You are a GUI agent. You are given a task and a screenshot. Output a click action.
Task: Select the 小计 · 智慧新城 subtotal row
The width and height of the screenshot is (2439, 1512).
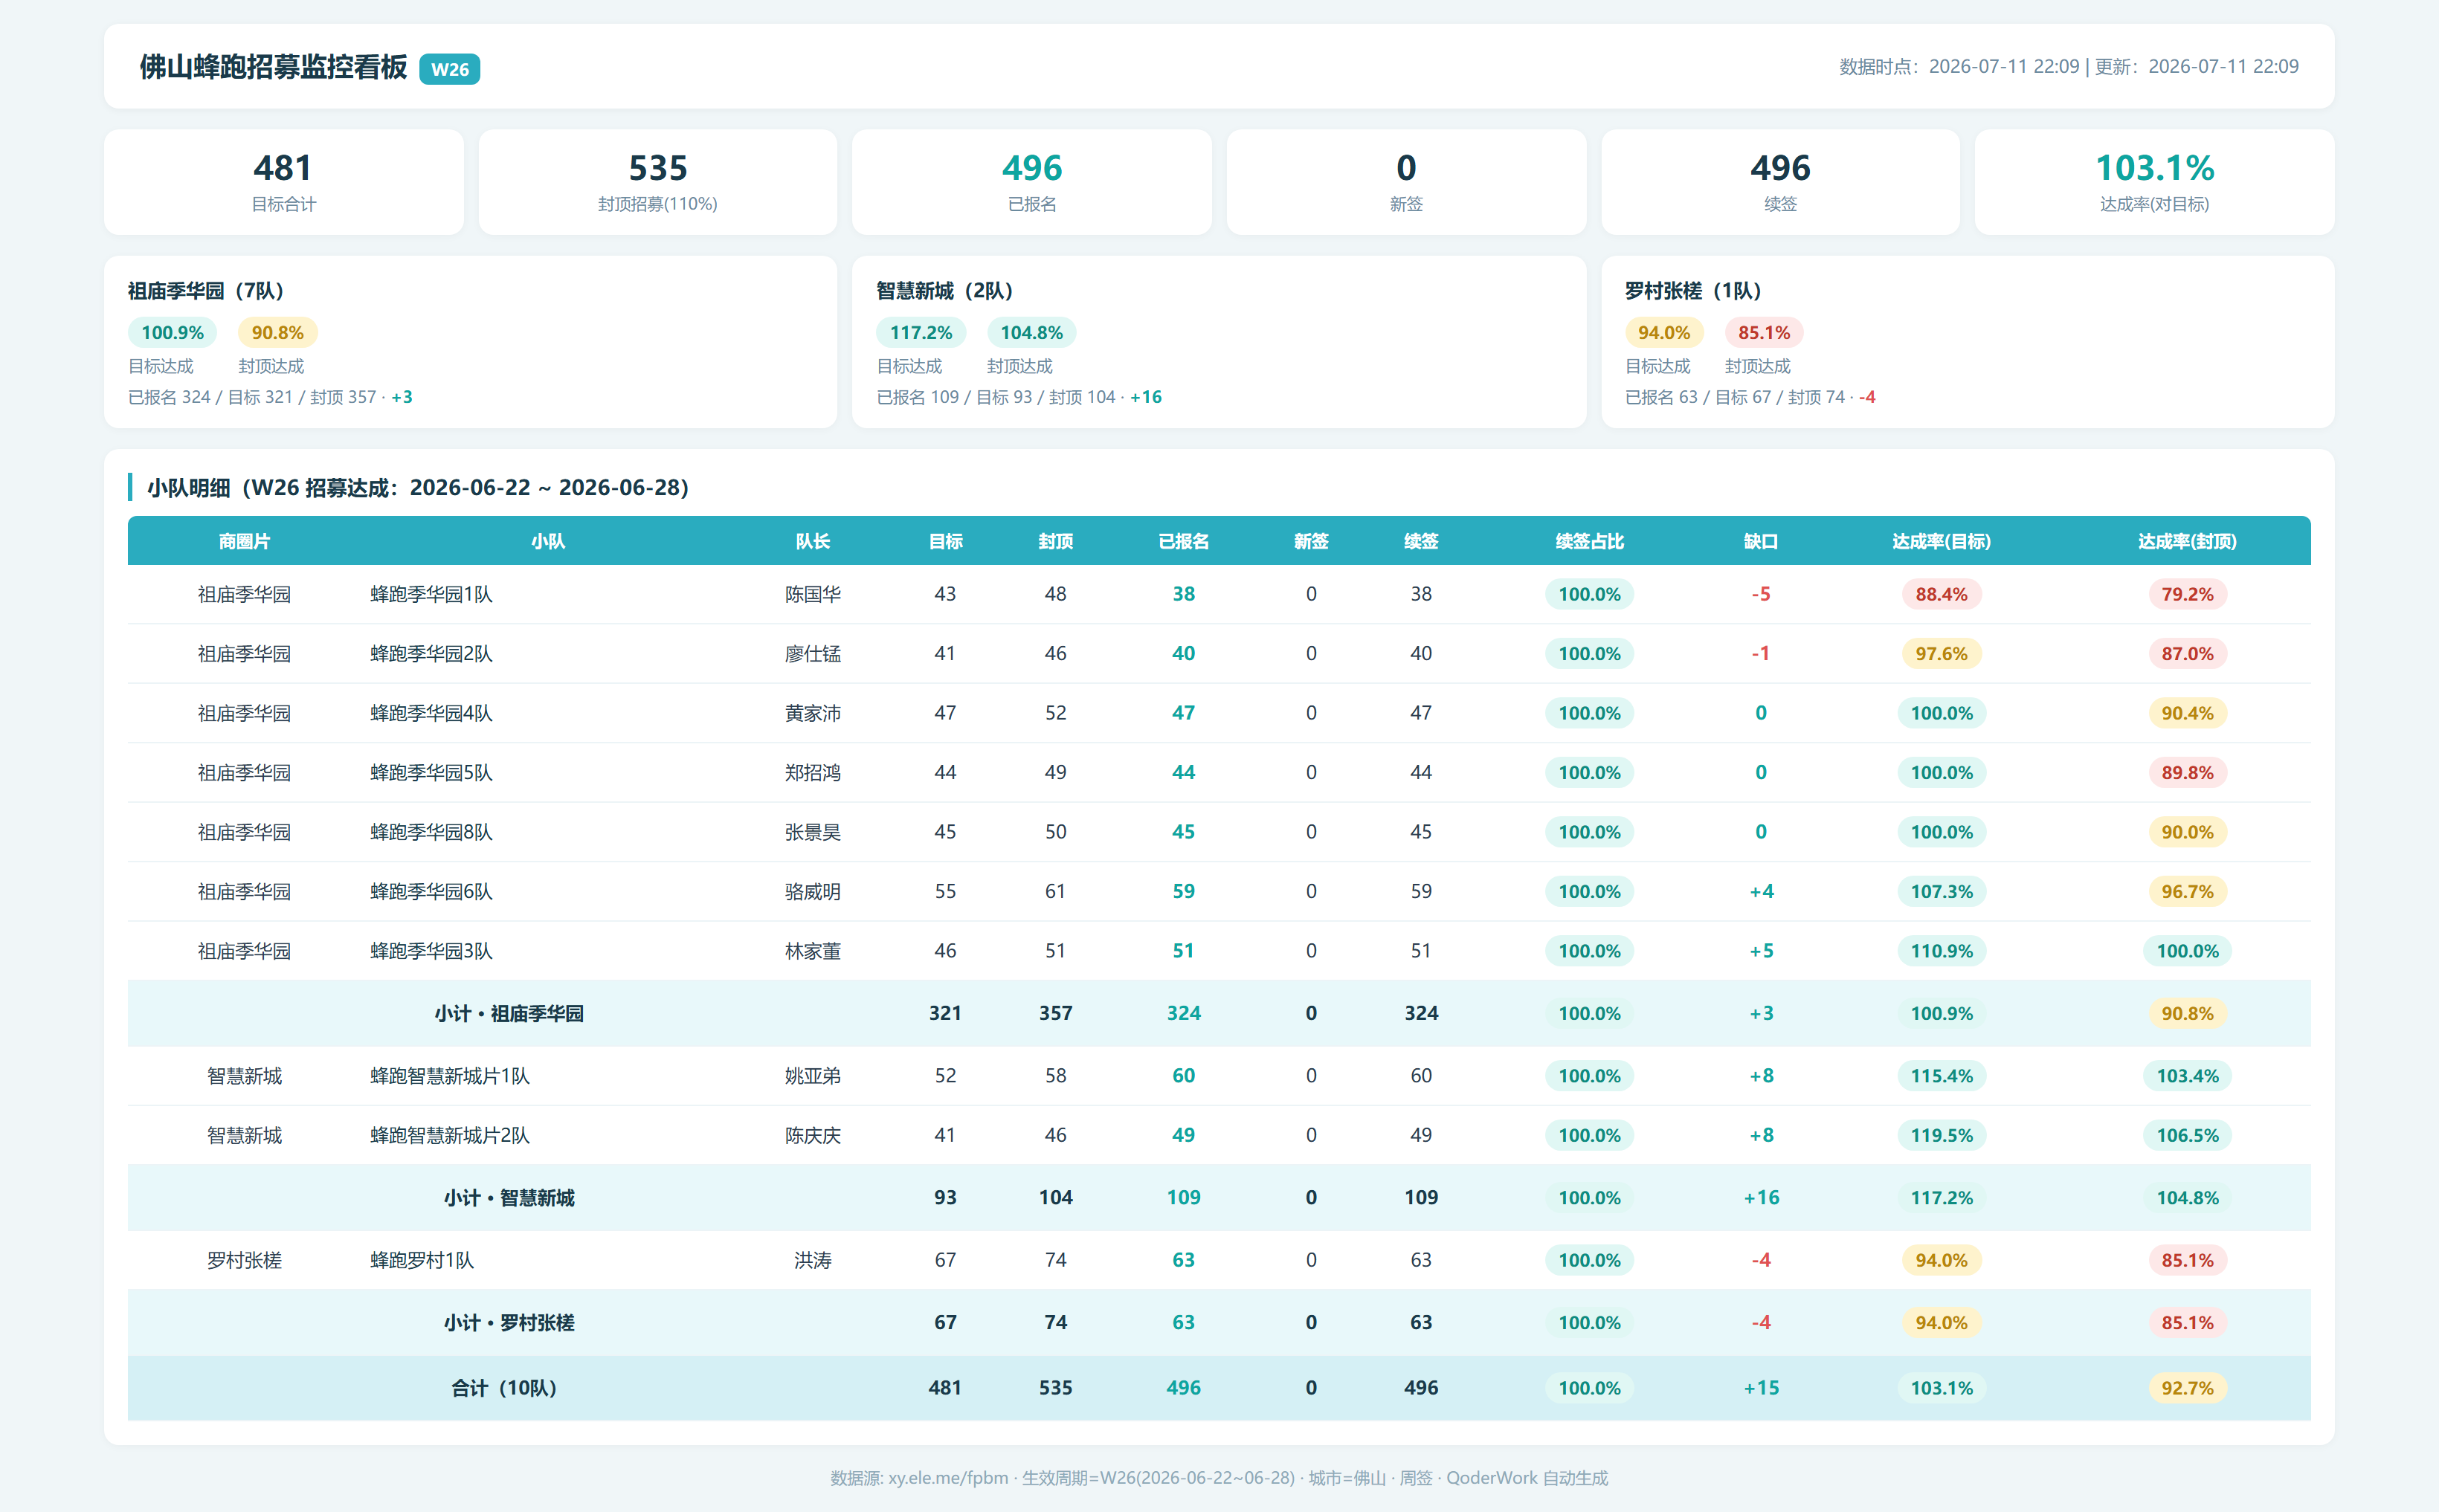(x=1218, y=1197)
